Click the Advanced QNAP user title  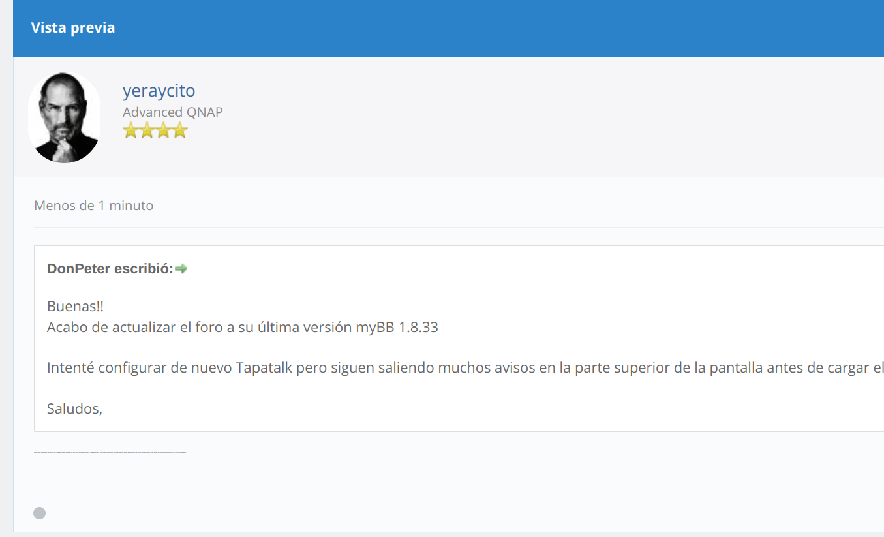tap(172, 112)
